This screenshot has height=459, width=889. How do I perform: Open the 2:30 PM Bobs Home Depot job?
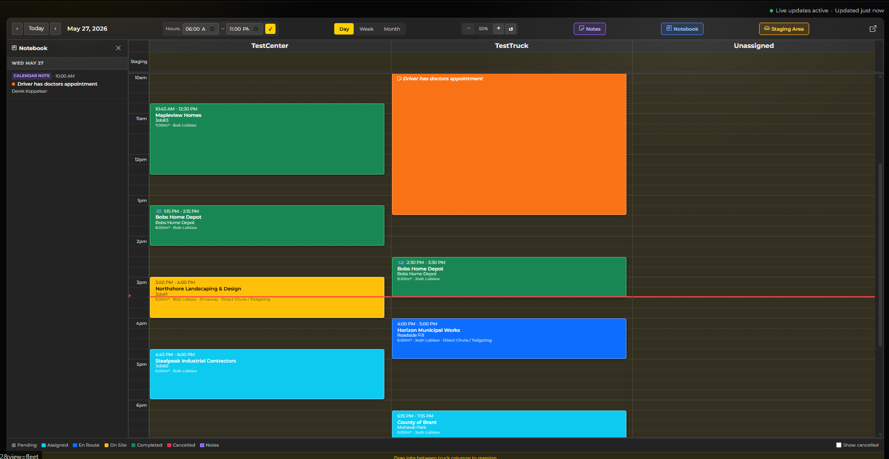[509, 277]
